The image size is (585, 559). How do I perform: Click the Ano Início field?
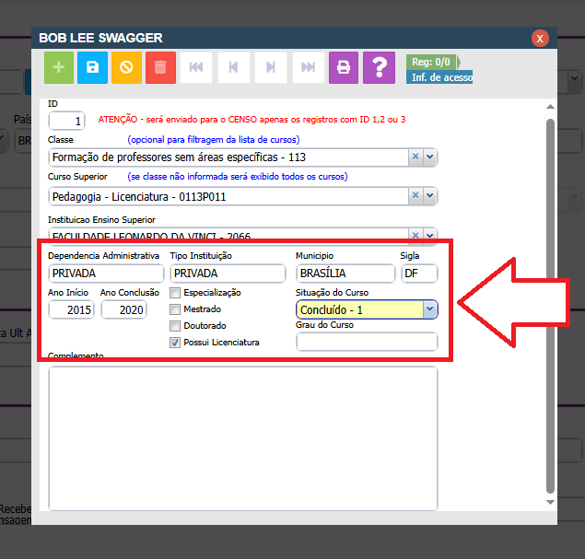click(x=70, y=310)
